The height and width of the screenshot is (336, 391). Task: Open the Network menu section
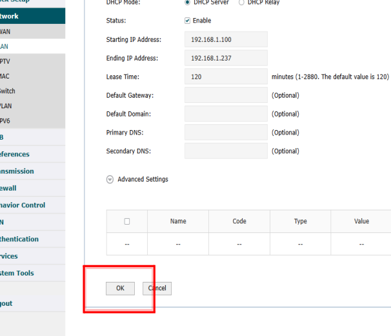pyautogui.click(x=32, y=16)
